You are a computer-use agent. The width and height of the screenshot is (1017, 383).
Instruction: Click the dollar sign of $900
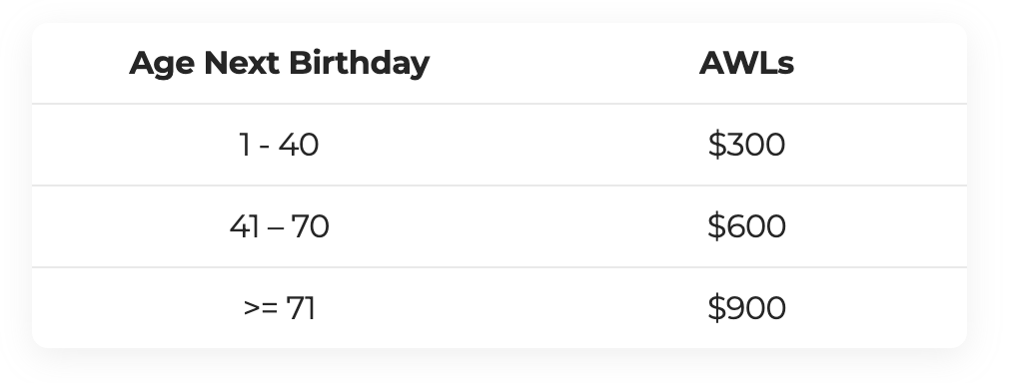pos(716,308)
